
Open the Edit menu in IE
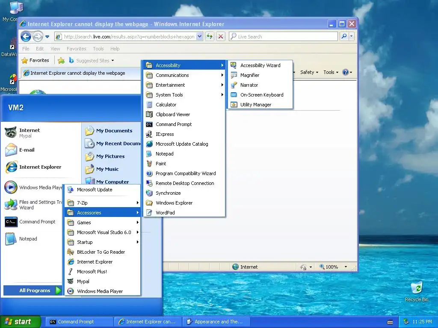click(40, 49)
